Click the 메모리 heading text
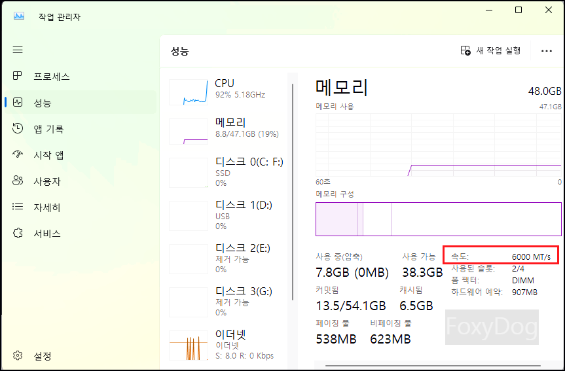 pos(341,88)
